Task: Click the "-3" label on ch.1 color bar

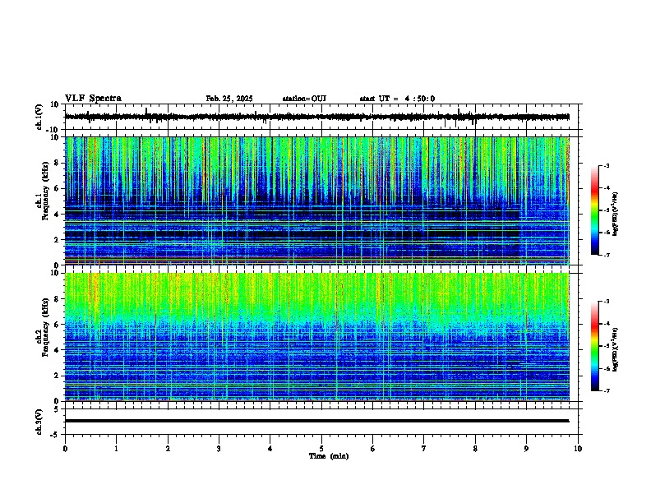Action: (x=606, y=166)
